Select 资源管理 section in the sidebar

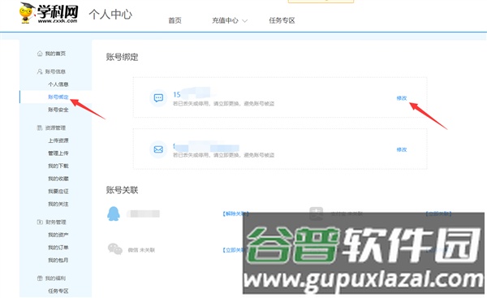(x=55, y=127)
